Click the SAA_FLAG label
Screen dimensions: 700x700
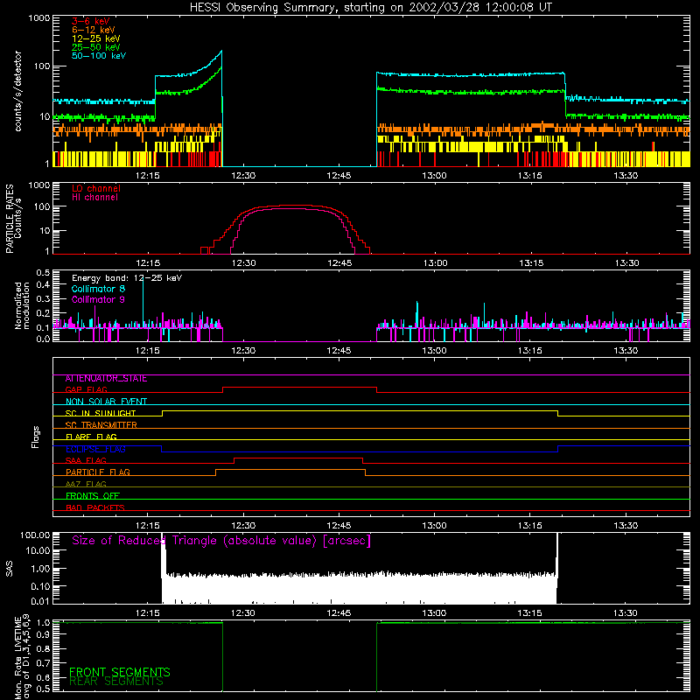[x=86, y=460]
